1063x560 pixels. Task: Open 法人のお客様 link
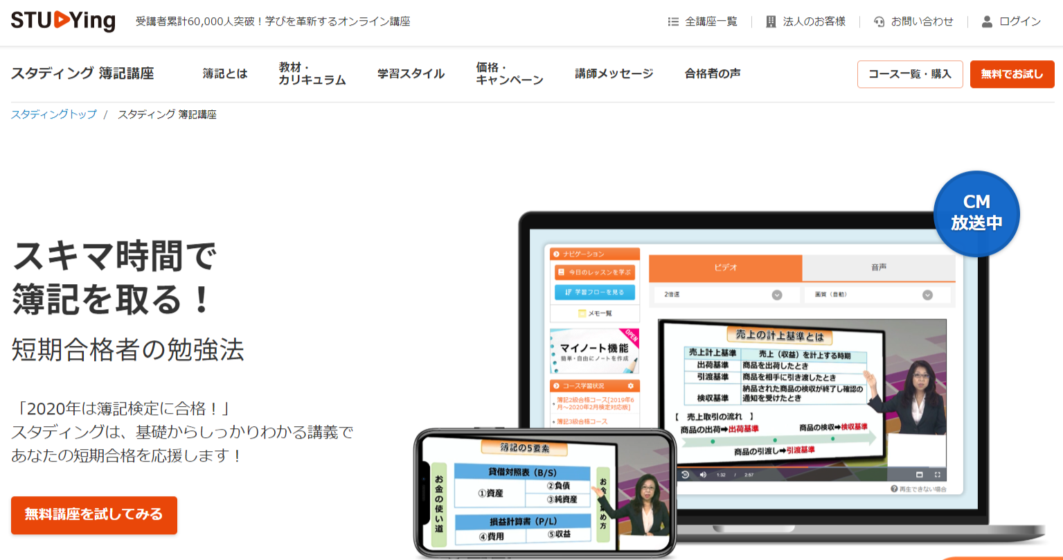coord(814,21)
